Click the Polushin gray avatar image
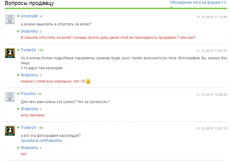The image size is (231, 163). click(11, 97)
